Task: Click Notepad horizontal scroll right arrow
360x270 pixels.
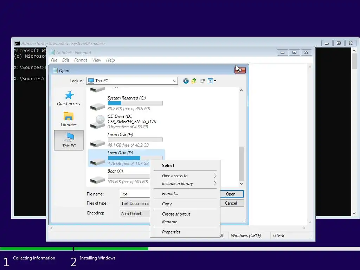Action: click(x=304, y=228)
